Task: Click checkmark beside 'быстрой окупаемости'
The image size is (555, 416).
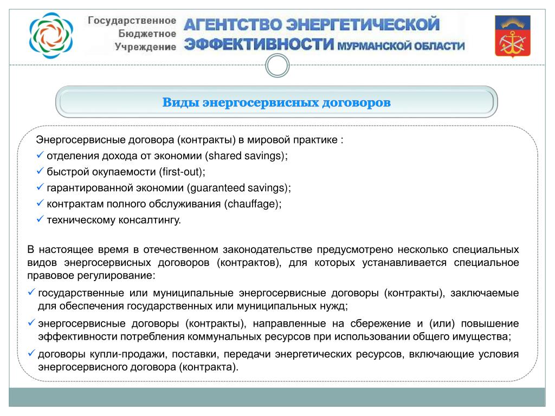Action: click(x=40, y=171)
